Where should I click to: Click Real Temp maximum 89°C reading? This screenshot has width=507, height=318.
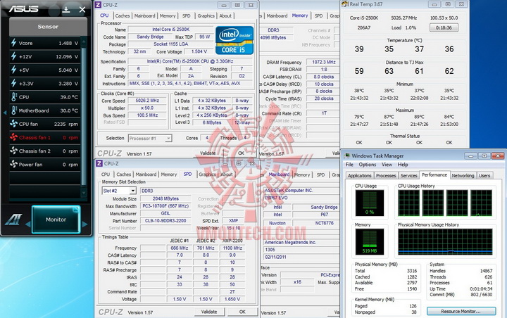point(419,117)
